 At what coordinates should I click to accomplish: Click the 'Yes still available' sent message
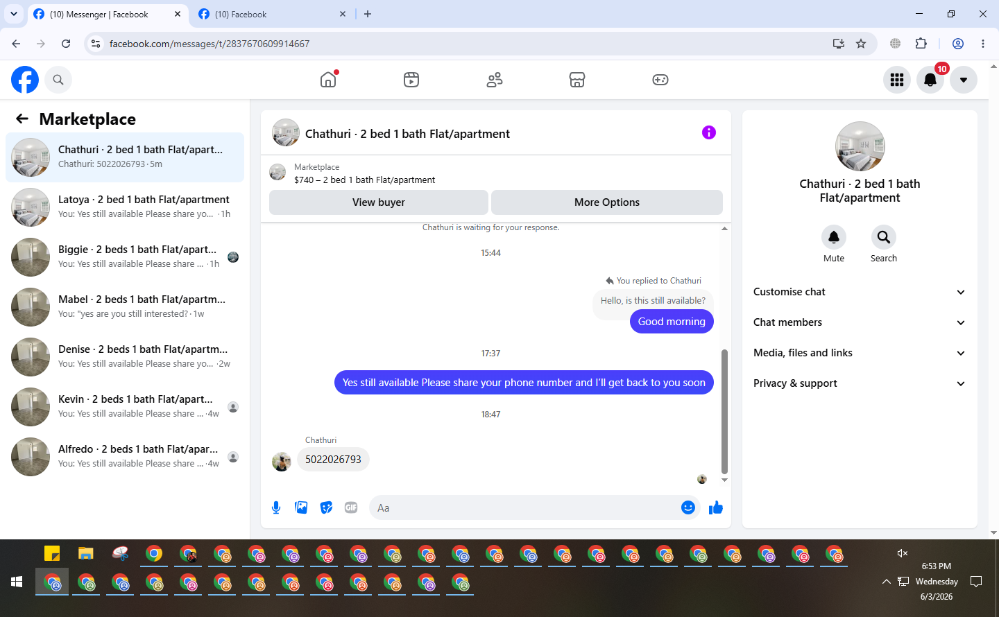click(x=524, y=382)
